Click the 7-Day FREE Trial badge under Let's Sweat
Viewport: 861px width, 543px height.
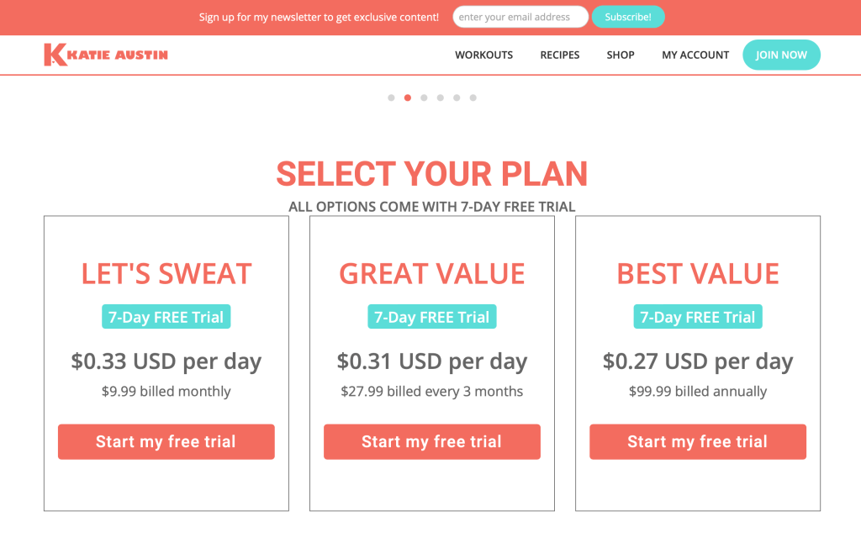pos(166,317)
